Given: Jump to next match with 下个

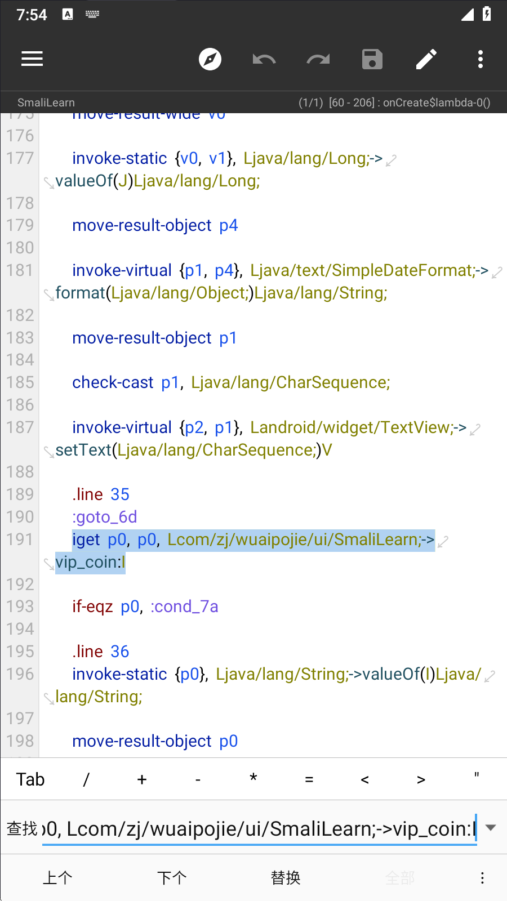Looking at the screenshot, I should 171,878.
